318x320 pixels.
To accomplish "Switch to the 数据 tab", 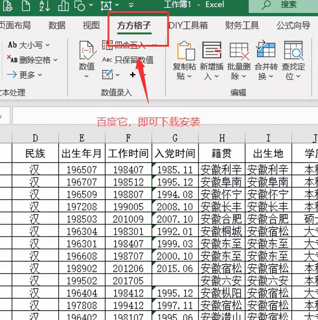I will [x=57, y=26].
